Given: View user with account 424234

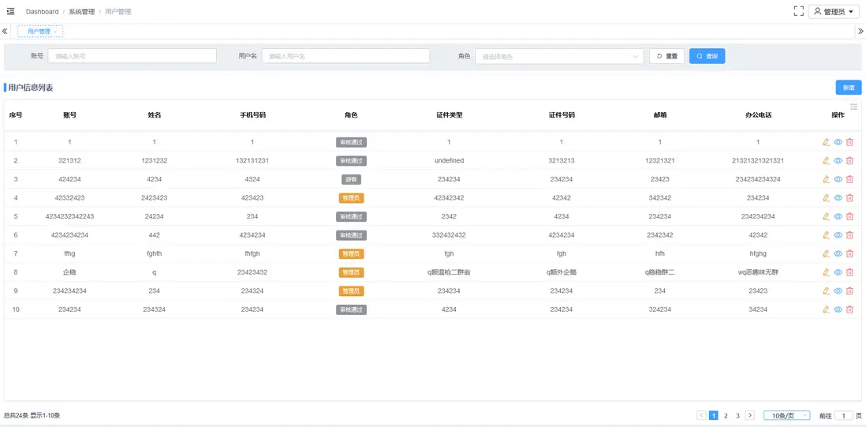Looking at the screenshot, I should coord(838,179).
